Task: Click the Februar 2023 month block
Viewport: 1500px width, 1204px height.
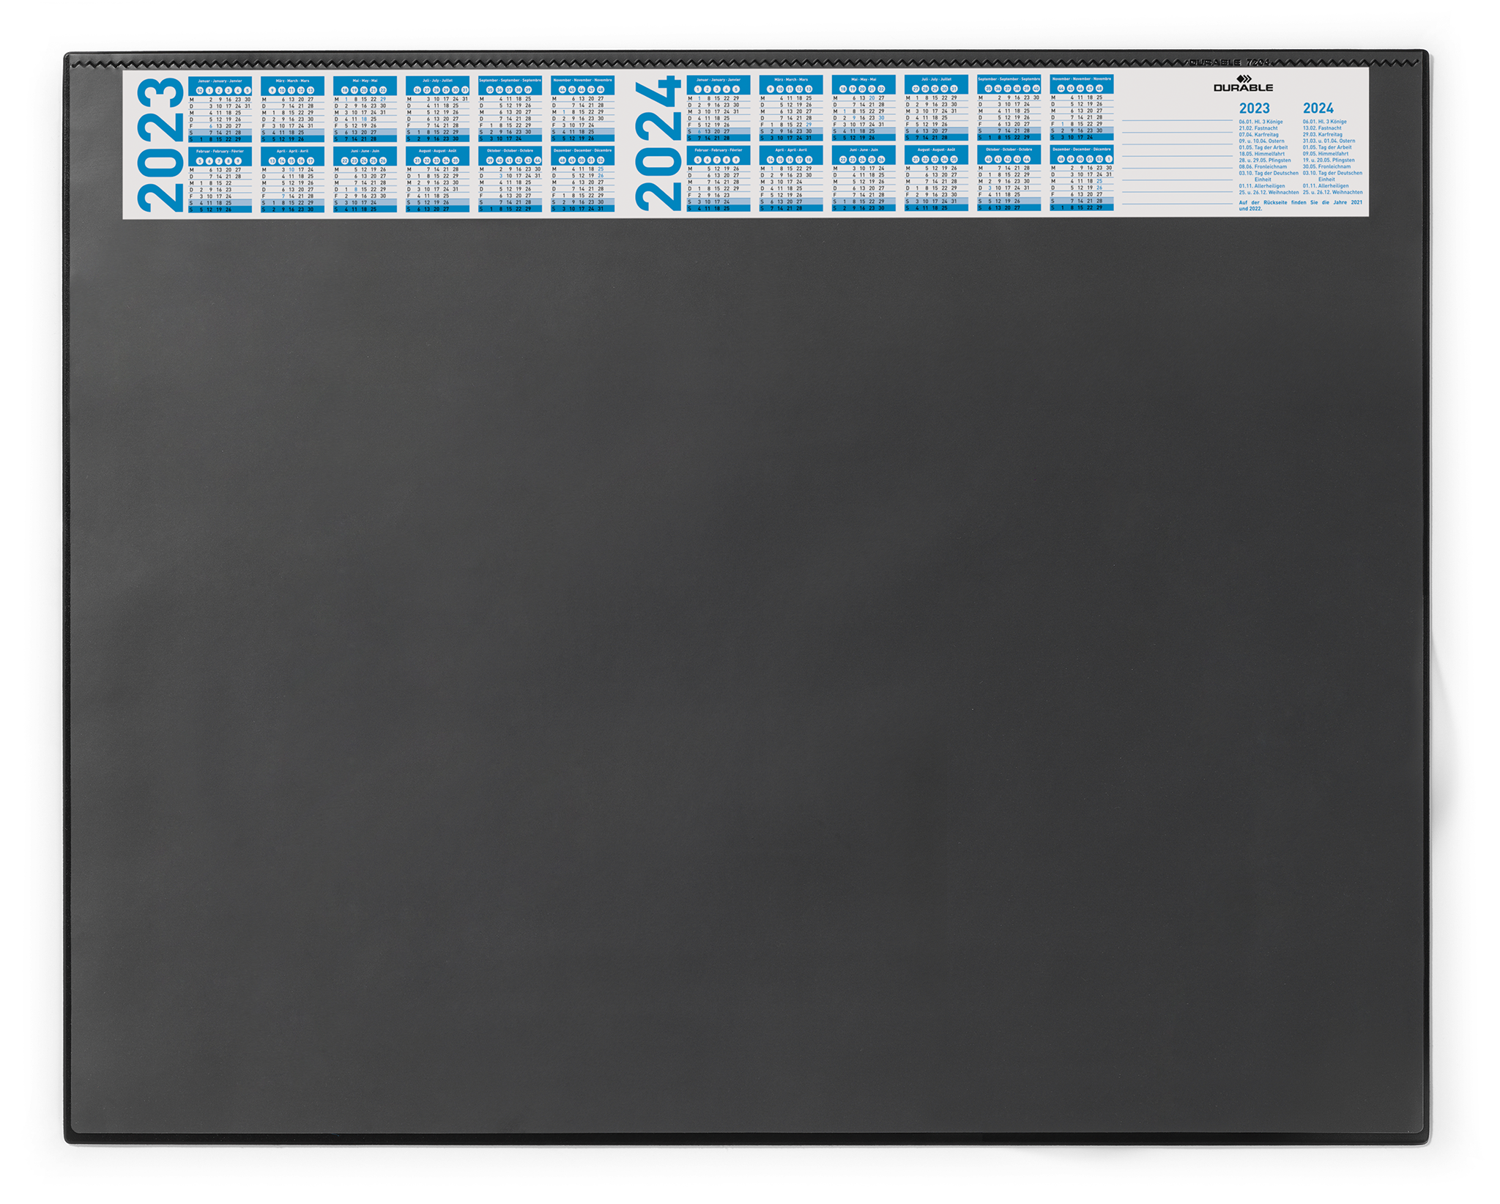Action: (220, 180)
